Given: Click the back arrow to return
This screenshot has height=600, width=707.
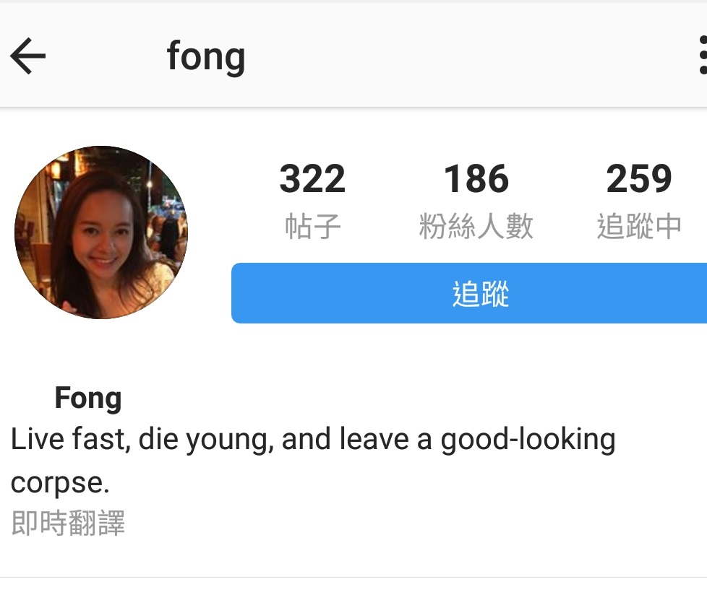Looking at the screenshot, I should point(27,55).
